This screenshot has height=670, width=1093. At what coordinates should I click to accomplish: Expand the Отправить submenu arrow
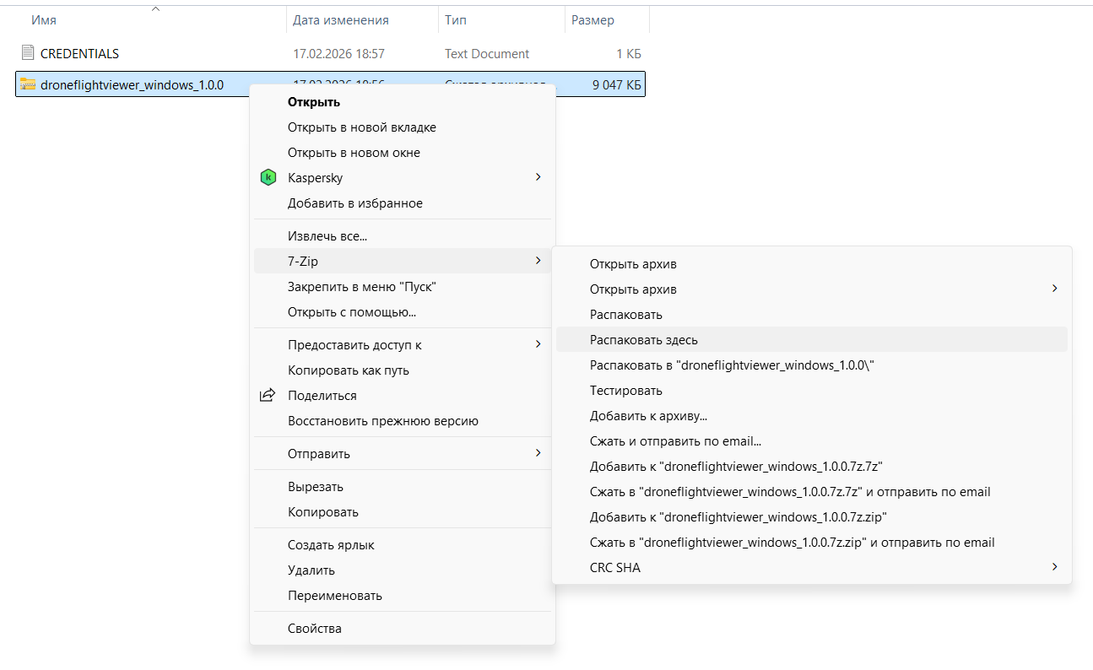click(538, 453)
